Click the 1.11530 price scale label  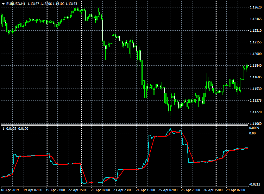coord(256,89)
